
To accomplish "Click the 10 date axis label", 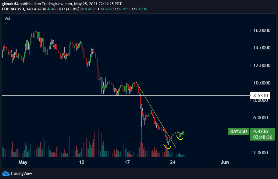I will (x=82, y=162).
